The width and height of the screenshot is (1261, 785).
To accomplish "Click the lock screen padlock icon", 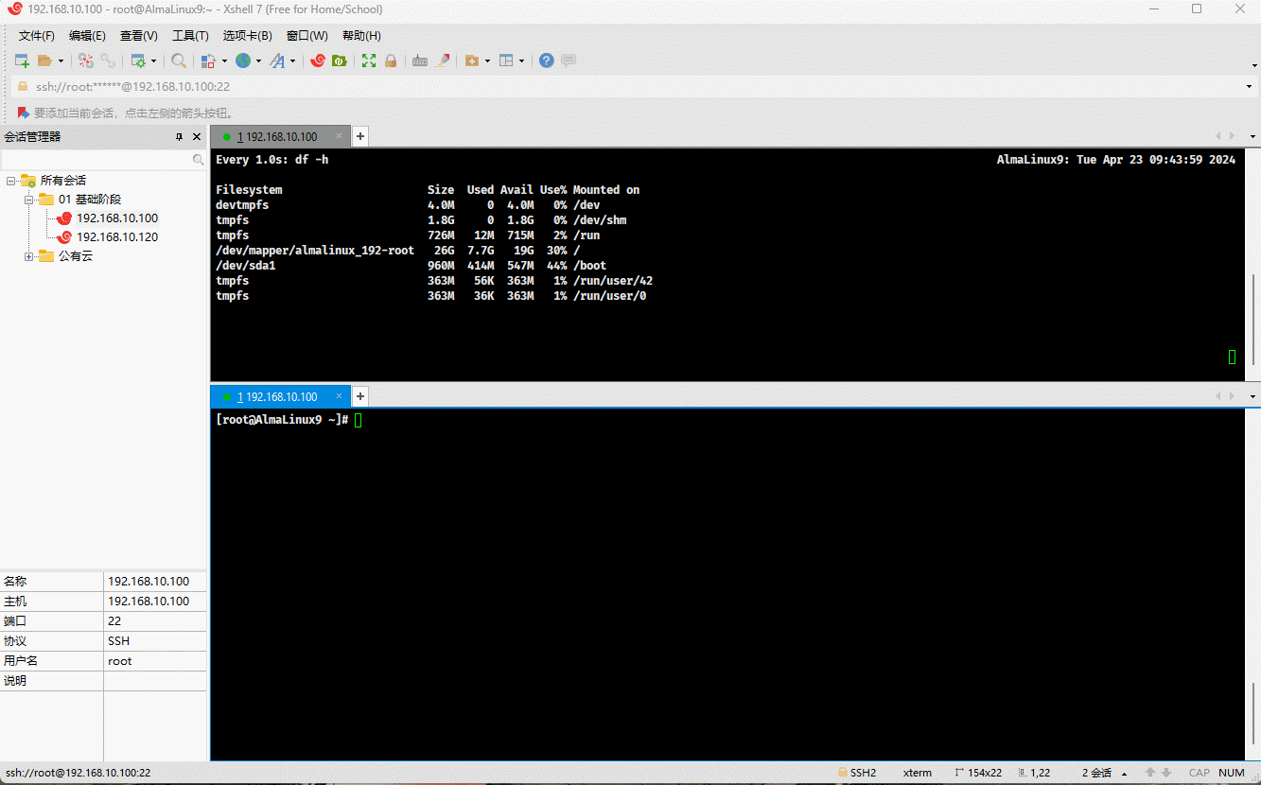I will (391, 61).
